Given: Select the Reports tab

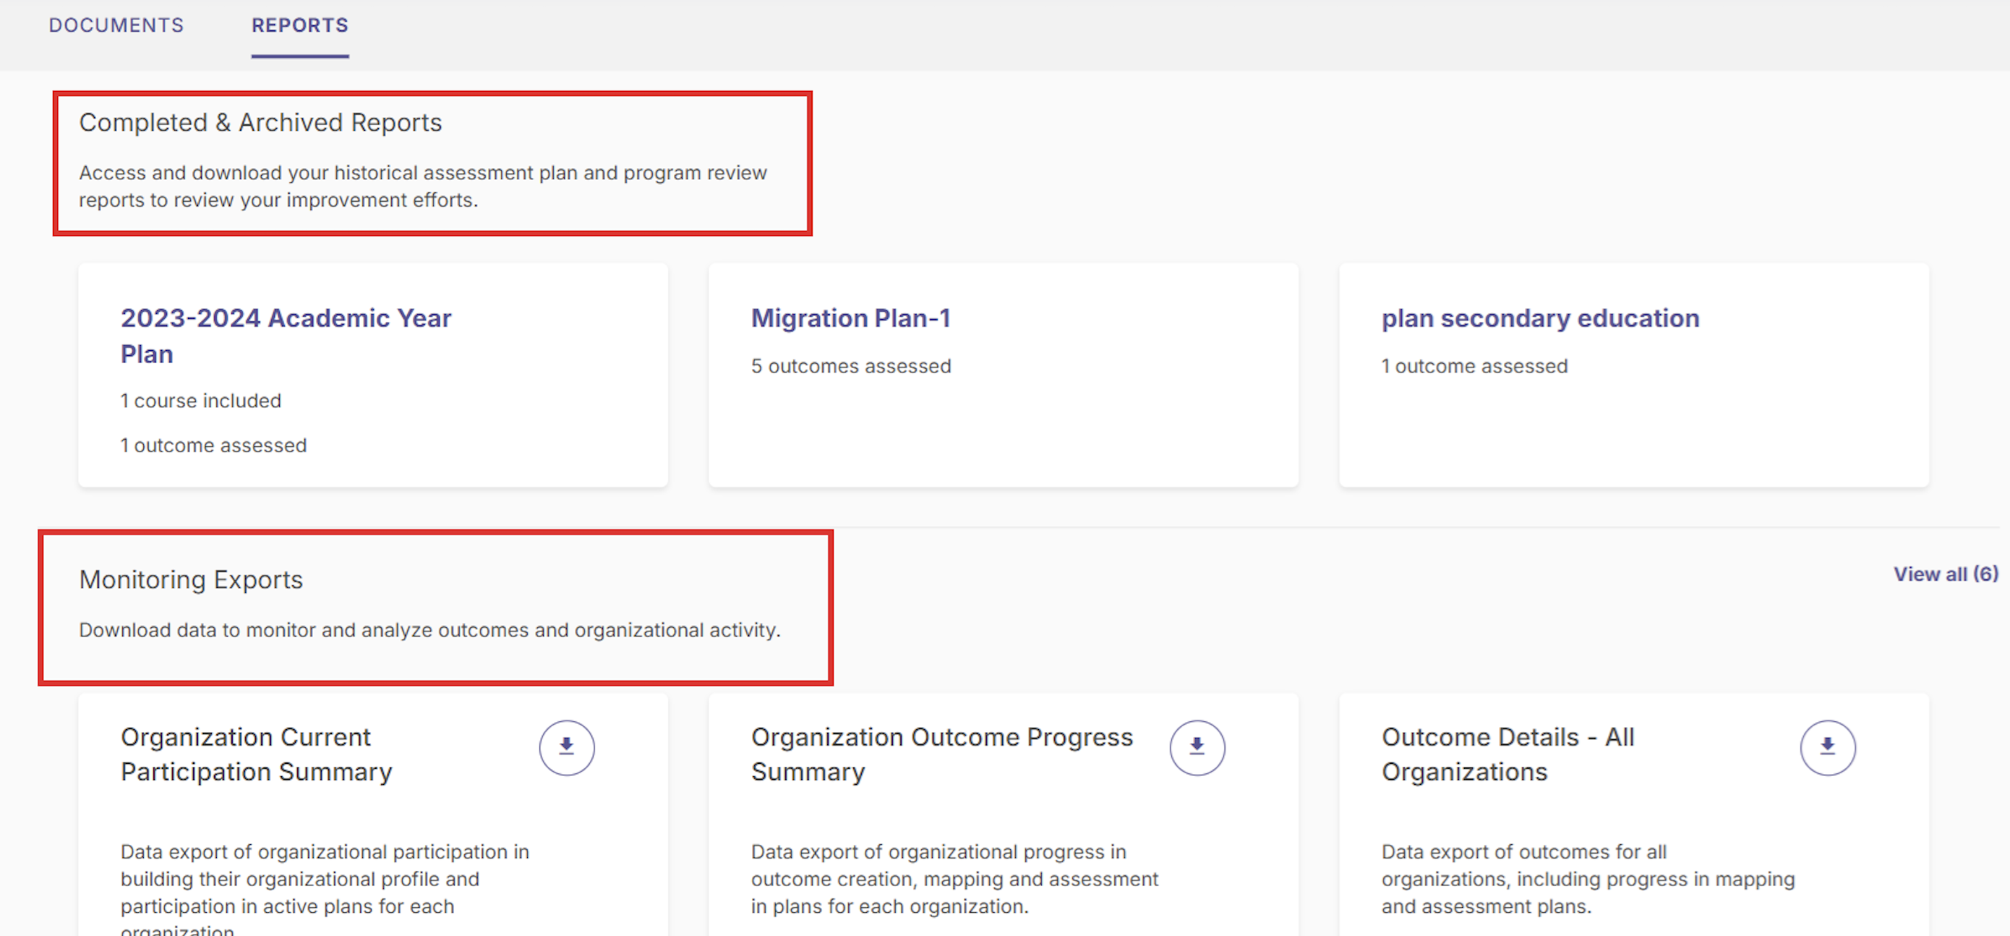Looking at the screenshot, I should click(299, 25).
